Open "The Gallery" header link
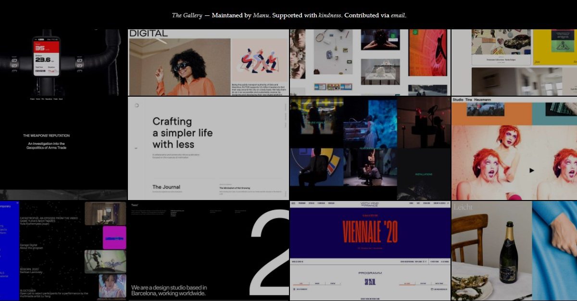 coord(183,15)
